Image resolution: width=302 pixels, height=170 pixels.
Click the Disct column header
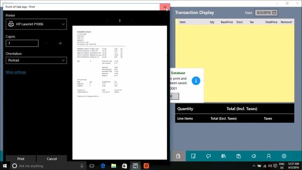click(239, 22)
